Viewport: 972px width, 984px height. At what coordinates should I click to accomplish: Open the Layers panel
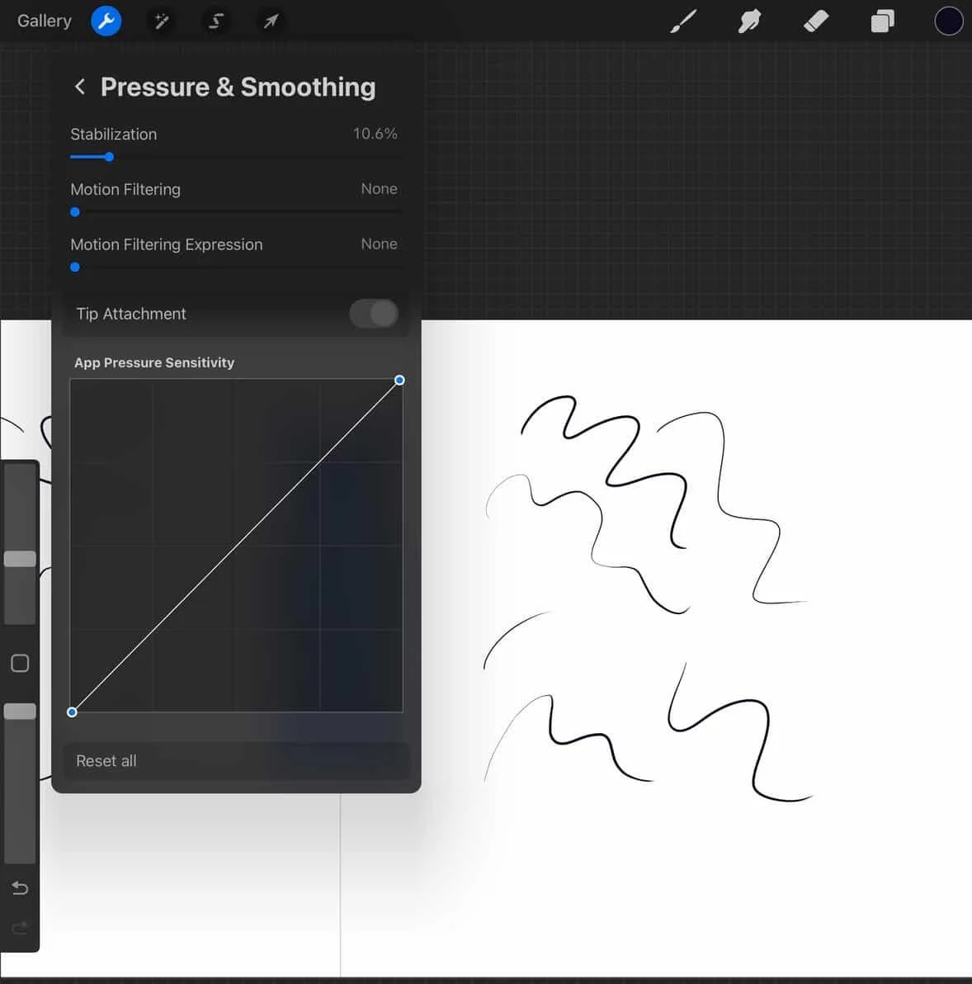(x=881, y=21)
